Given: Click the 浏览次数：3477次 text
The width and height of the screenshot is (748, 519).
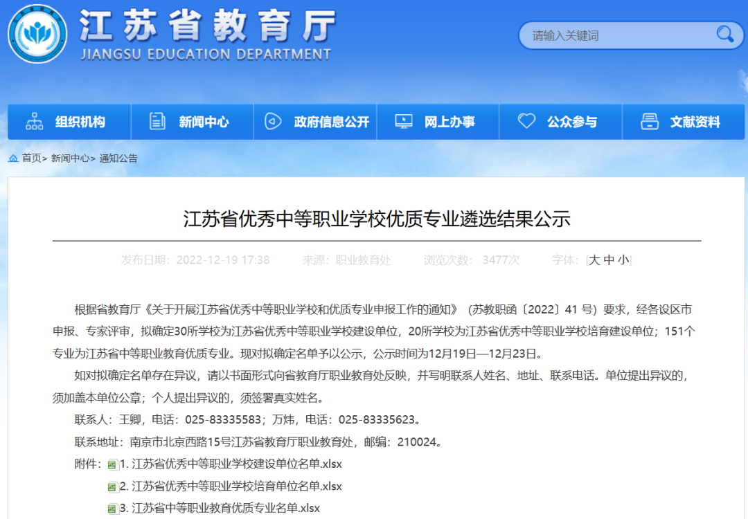Looking at the screenshot, I should pyautogui.click(x=472, y=259).
